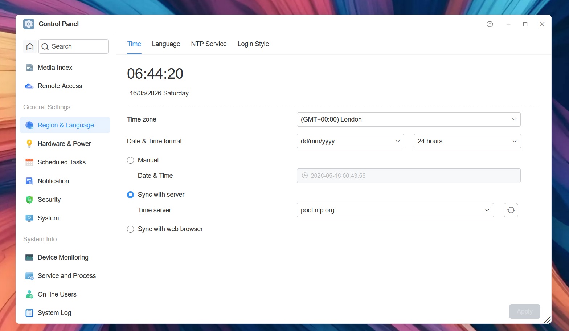Image resolution: width=569 pixels, height=331 pixels.
Task: Open Hardware & Power settings
Action: point(65,144)
